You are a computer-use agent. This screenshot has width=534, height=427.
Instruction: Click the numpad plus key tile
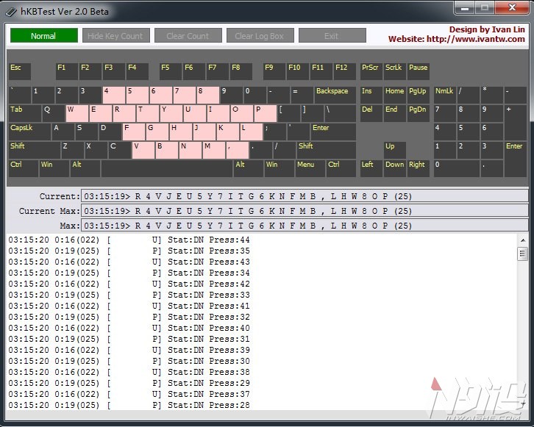coord(516,123)
